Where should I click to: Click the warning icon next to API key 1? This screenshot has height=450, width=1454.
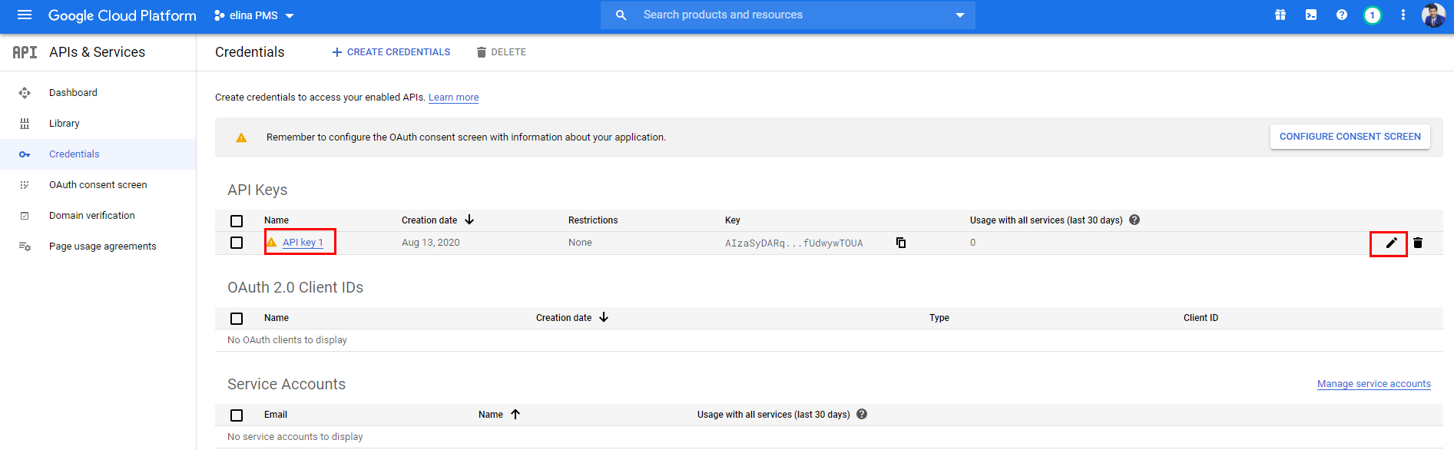tap(272, 242)
